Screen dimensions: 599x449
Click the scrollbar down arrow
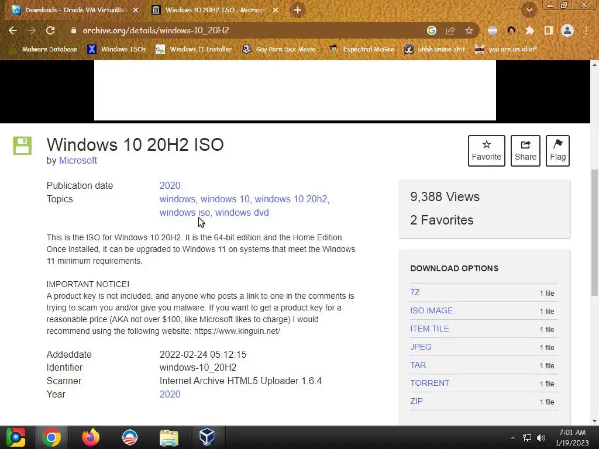(x=594, y=421)
